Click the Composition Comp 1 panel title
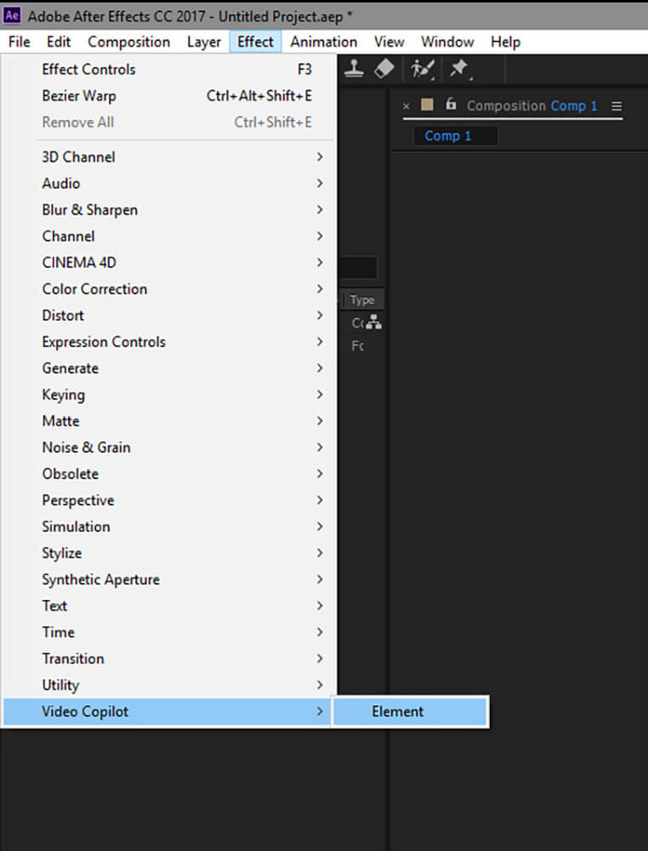The height and width of the screenshot is (851, 648). [531, 106]
